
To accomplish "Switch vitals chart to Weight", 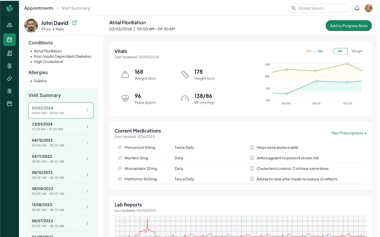I will (357, 51).
